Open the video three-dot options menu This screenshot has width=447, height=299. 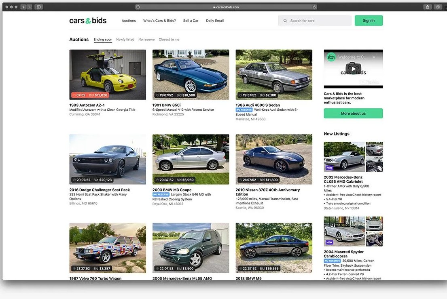pos(374,57)
